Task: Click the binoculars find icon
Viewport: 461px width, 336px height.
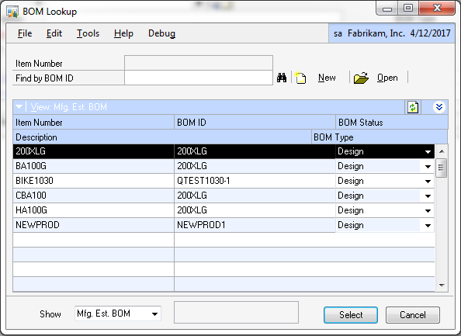Action: tap(282, 78)
